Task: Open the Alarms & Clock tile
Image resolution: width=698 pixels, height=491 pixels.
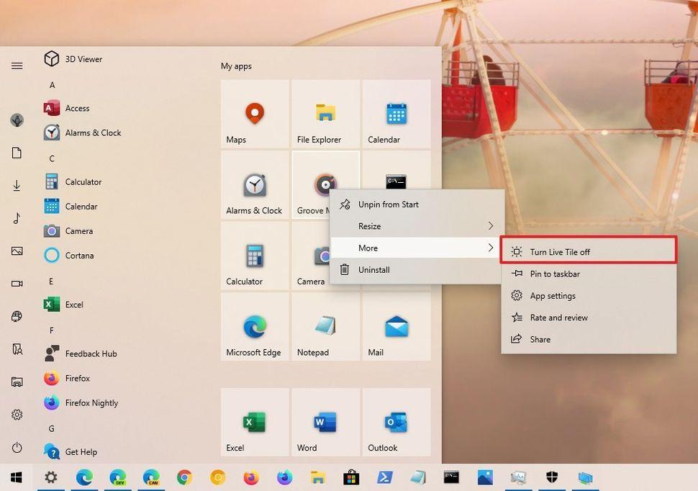Action: click(x=255, y=184)
